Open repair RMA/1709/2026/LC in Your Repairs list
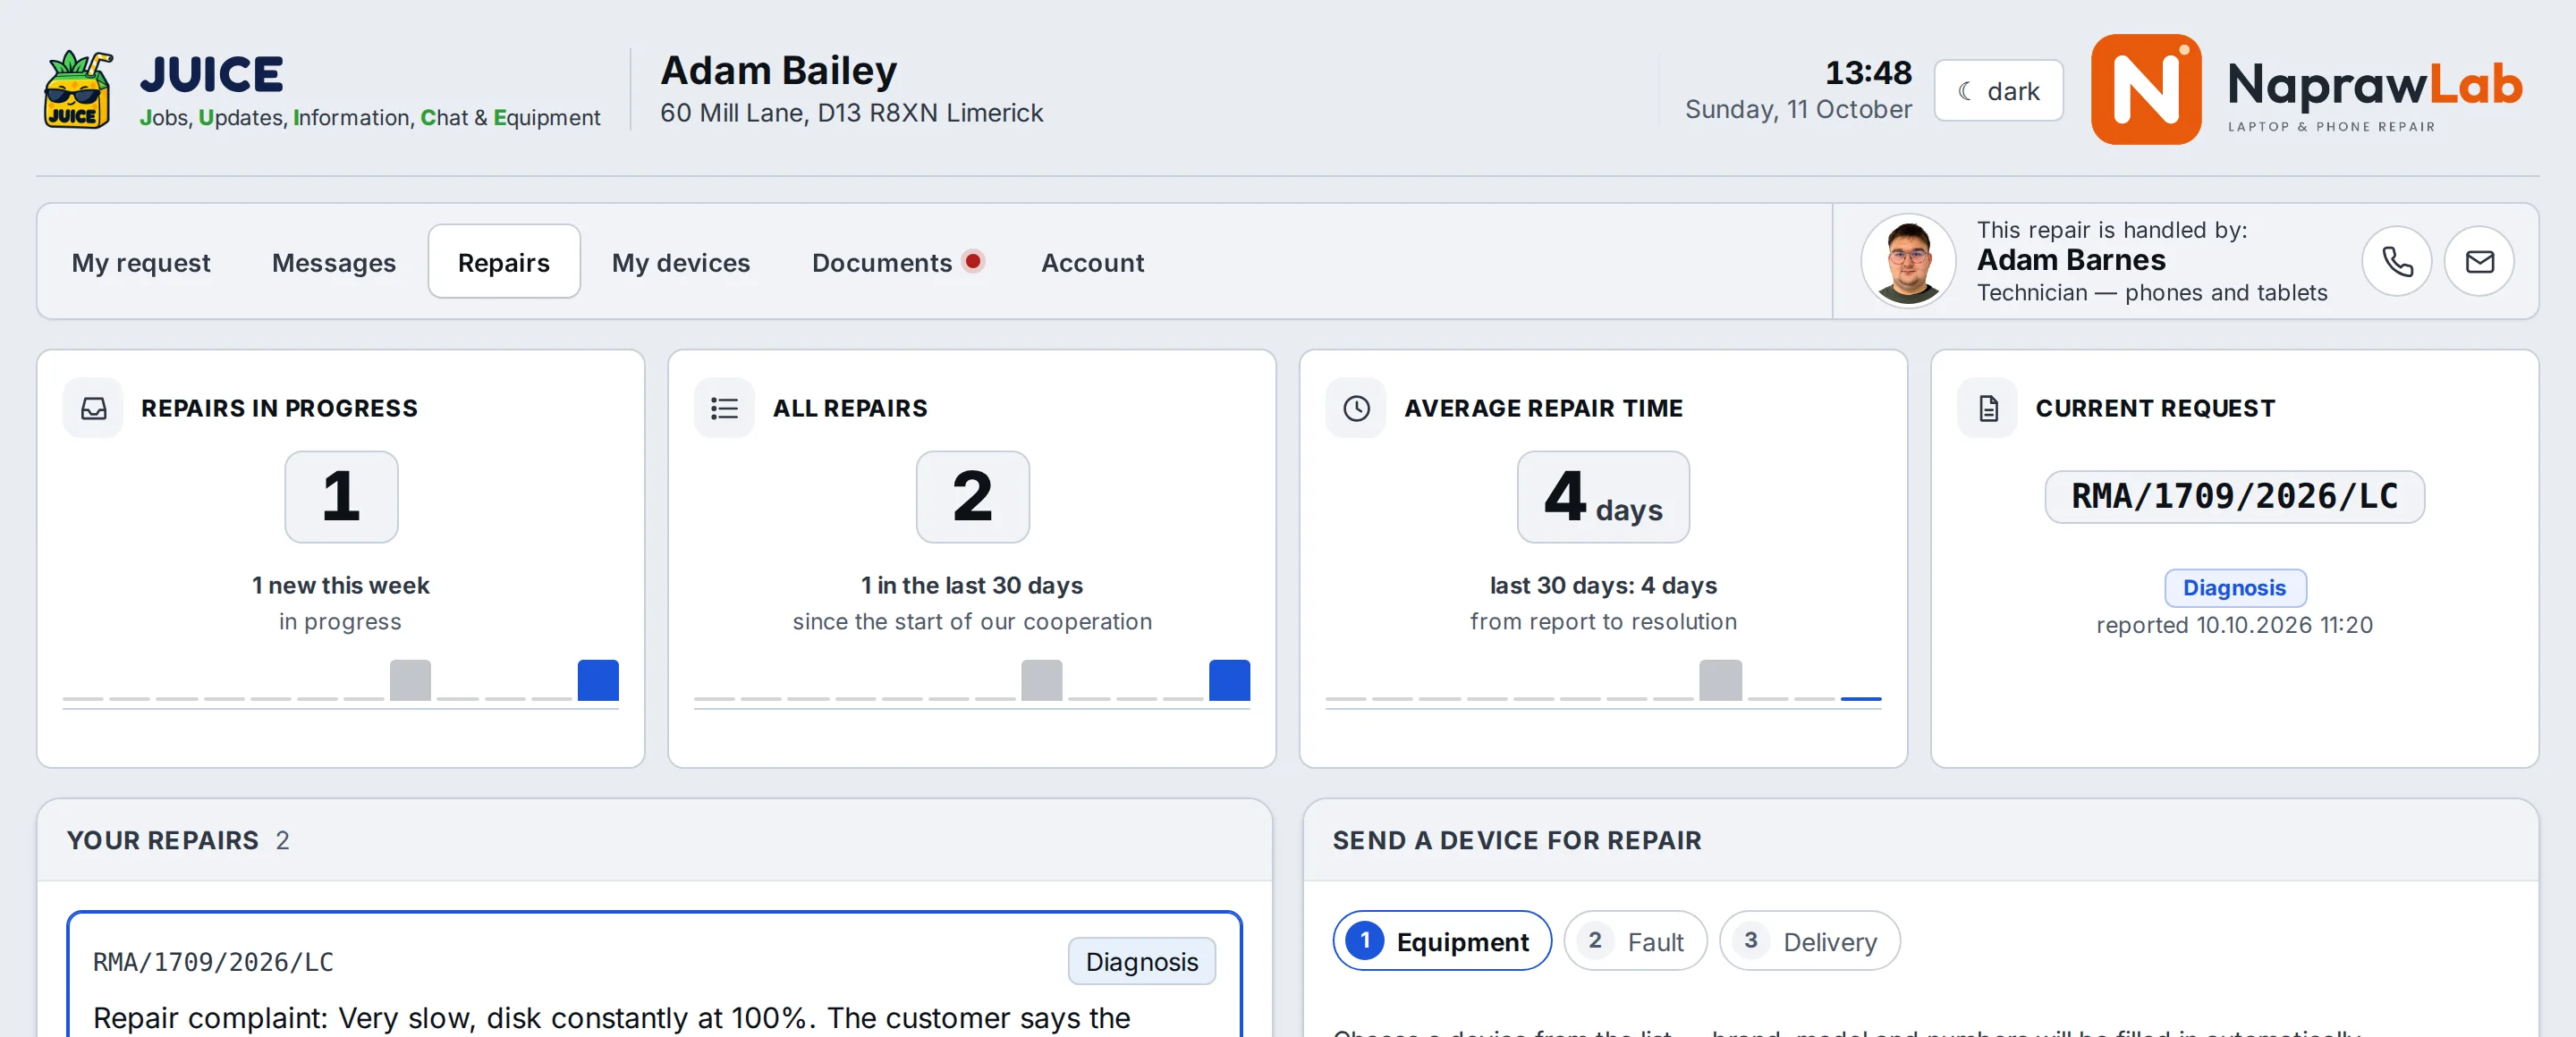This screenshot has width=2576, height=1037. 654,974
